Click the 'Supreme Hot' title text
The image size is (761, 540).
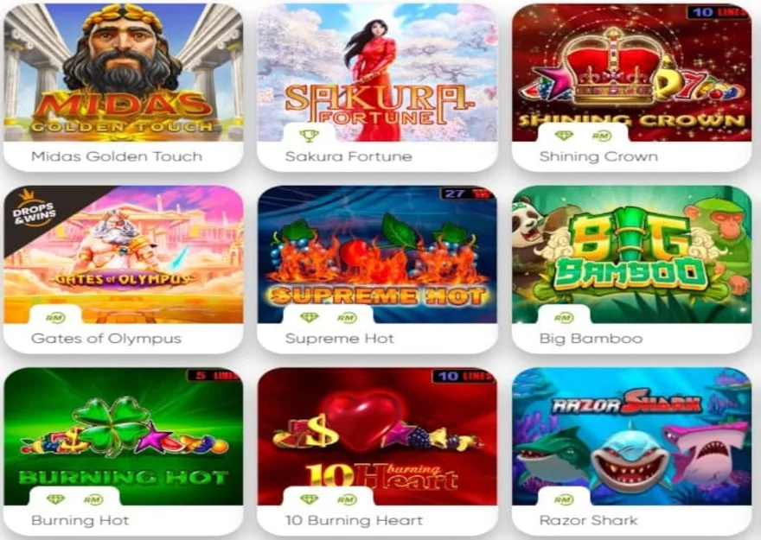340,339
